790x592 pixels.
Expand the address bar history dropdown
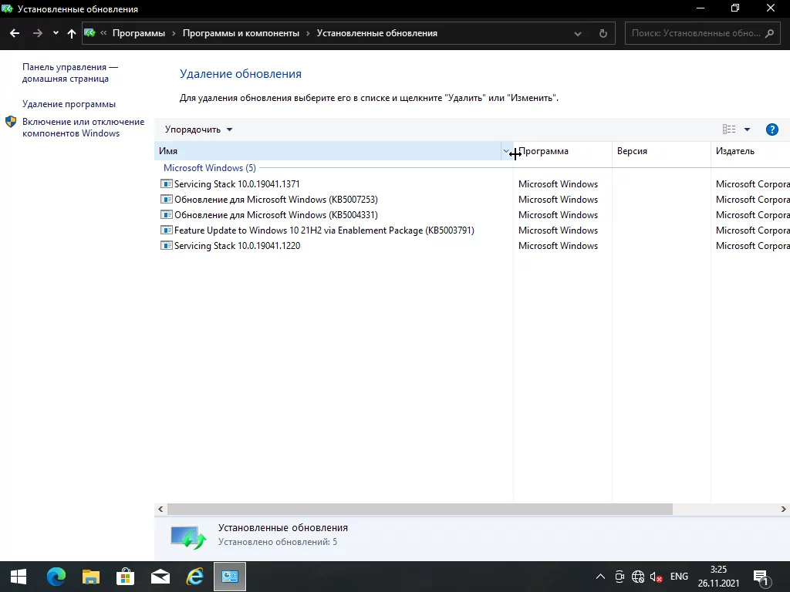coord(578,34)
